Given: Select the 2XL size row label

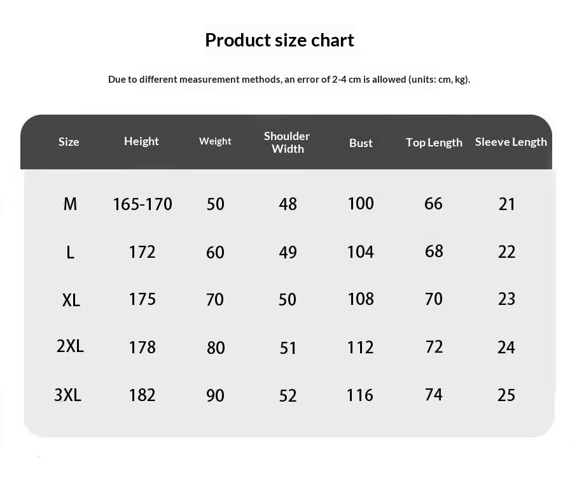Looking at the screenshot, I should click(x=70, y=347).
